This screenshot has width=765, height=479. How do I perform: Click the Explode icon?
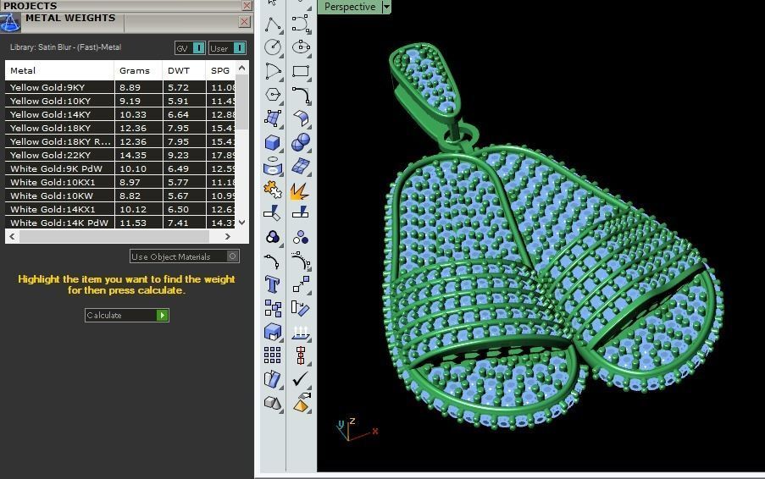coord(301,191)
